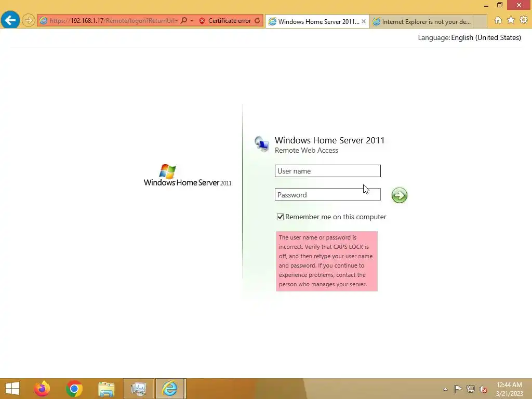Image resolution: width=532 pixels, height=399 pixels.
Task: Click the address bar URL field
Action: (114, 21)
